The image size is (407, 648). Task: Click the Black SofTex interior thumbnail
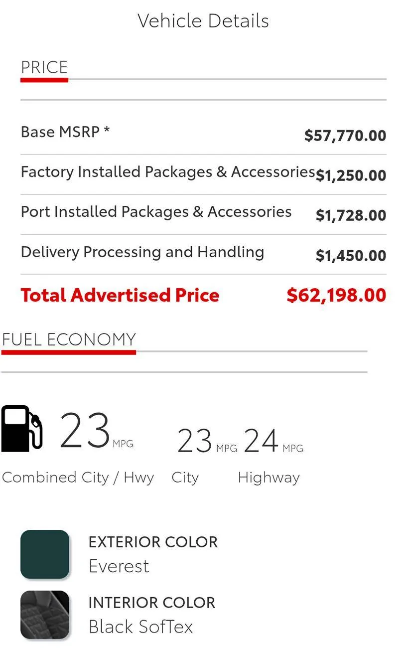(x=45, y=615)
